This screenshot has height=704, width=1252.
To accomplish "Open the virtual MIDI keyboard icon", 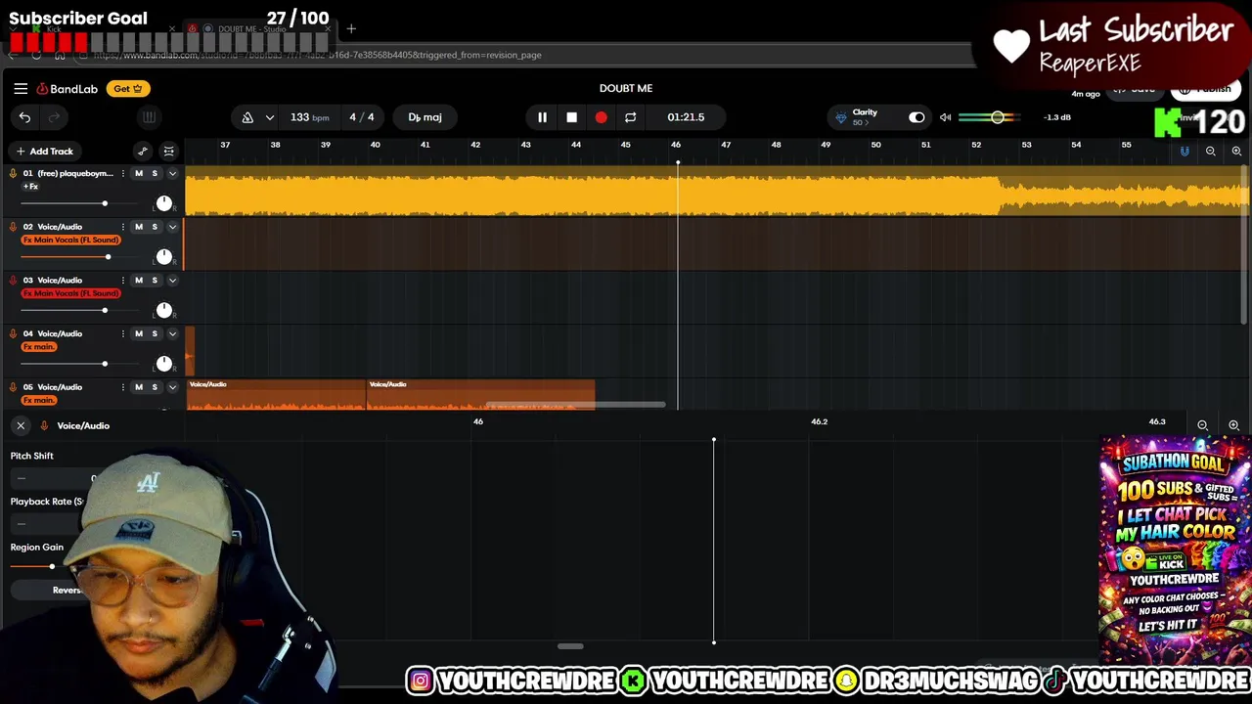I will 149,117.
